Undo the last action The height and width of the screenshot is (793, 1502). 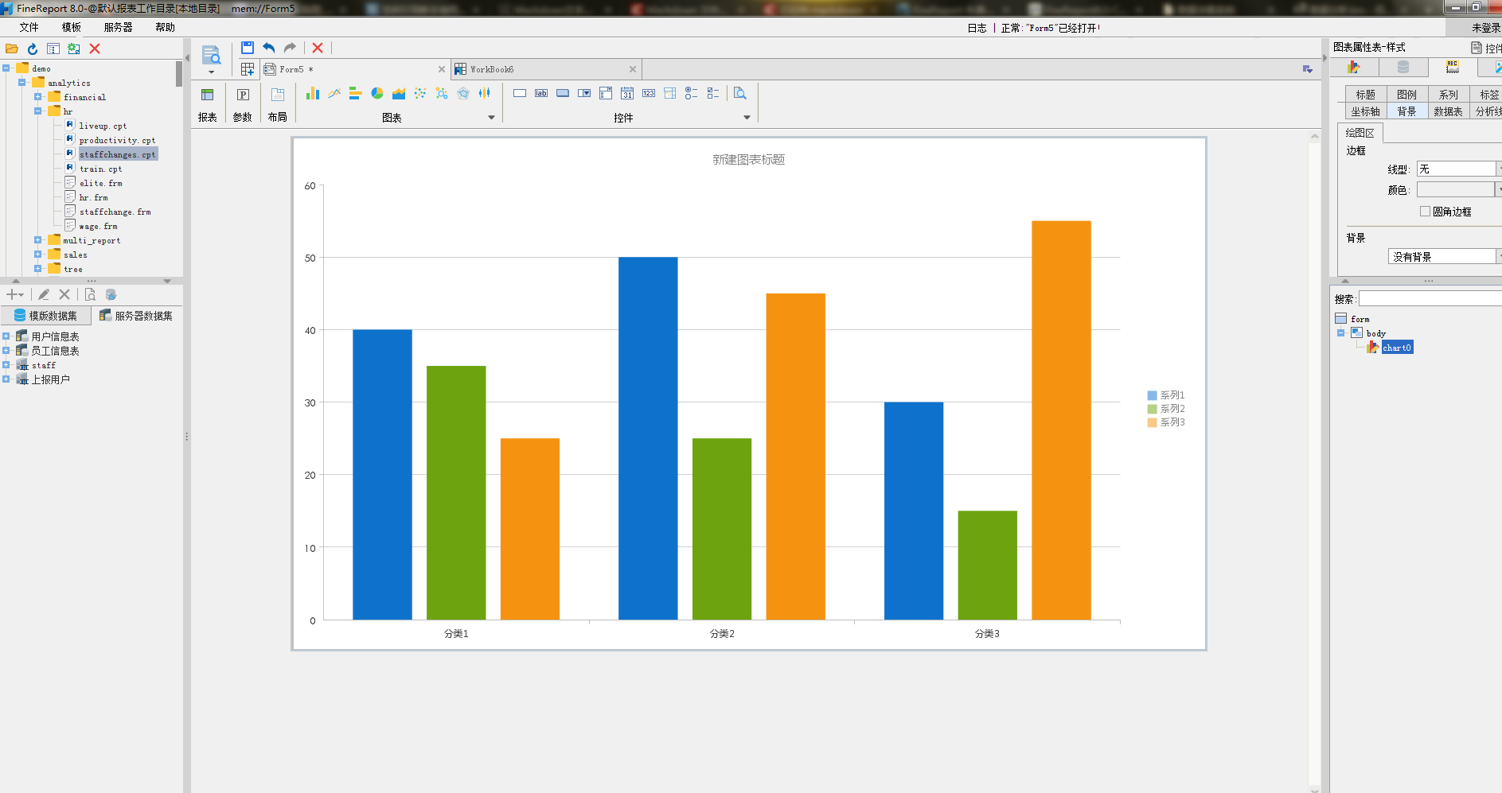(x=269, y=48)
